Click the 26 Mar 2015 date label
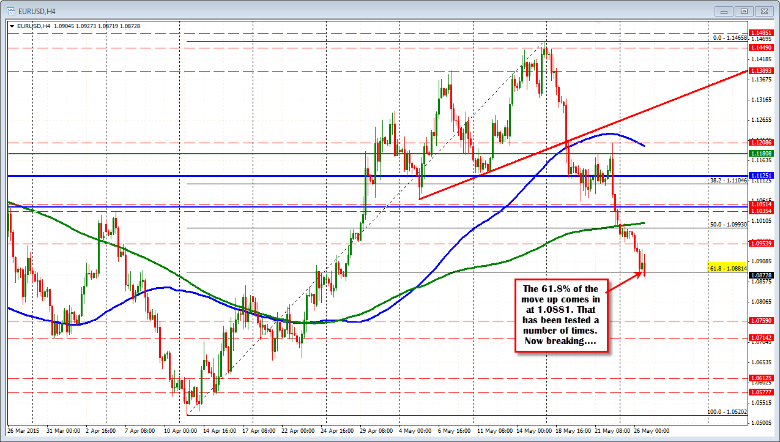Image resolution: width=780 pixels, height=442 pixels. (22, 431)
